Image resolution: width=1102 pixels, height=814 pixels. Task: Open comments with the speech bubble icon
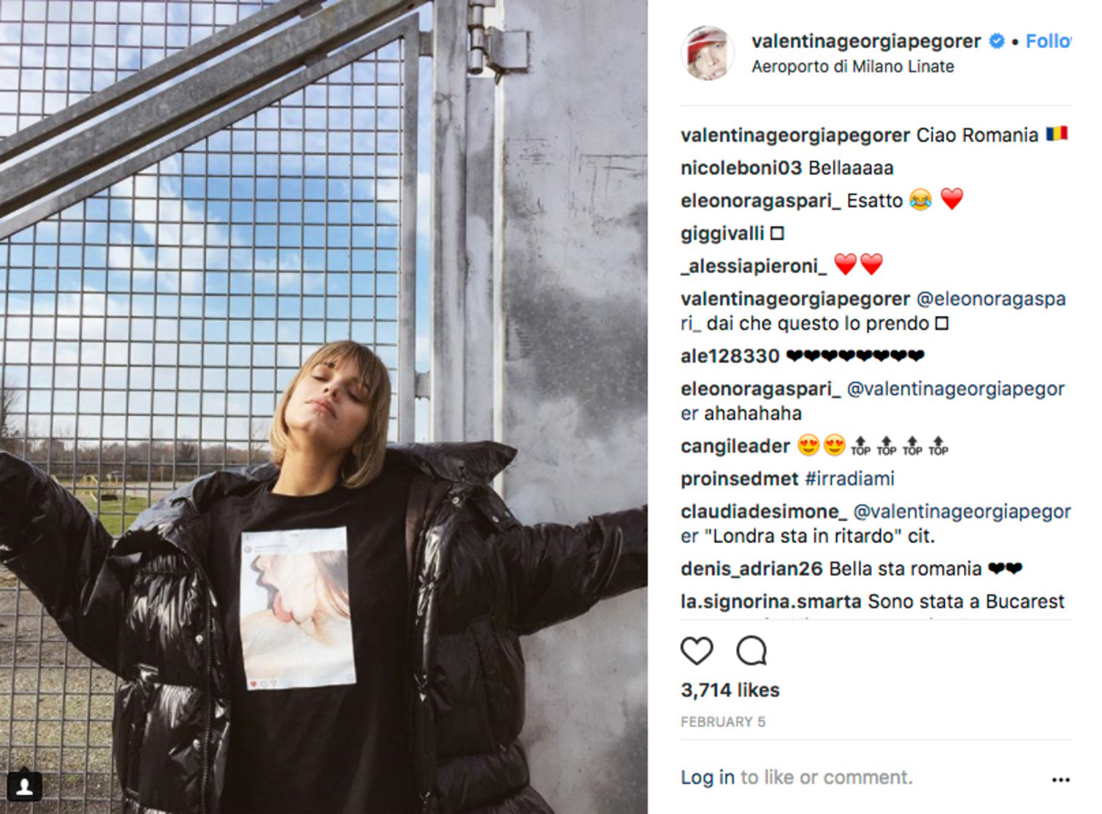[x=751, y=650]
